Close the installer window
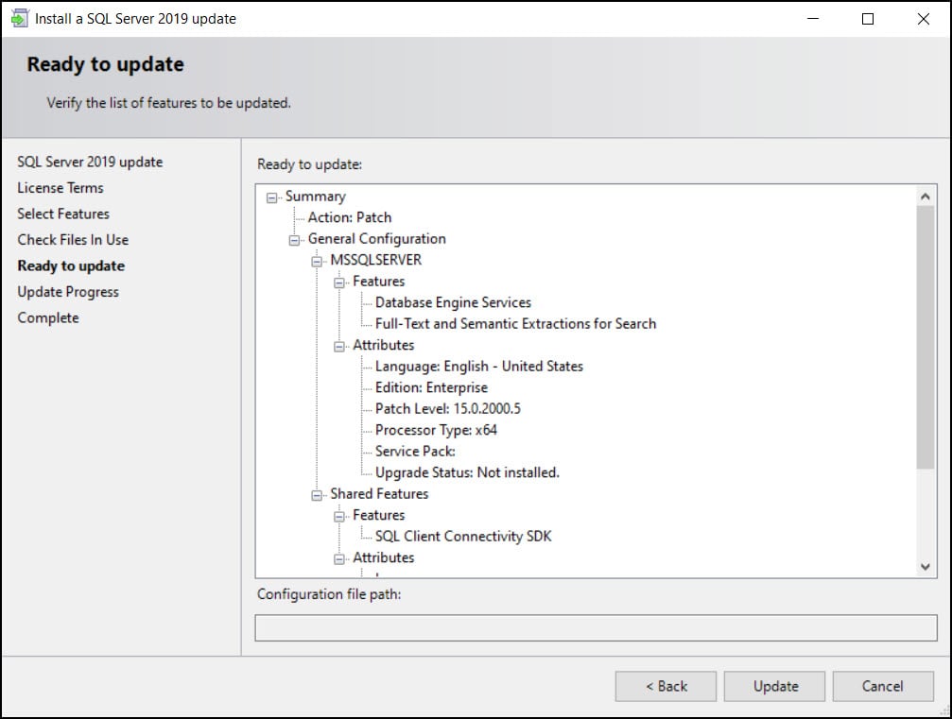 [924, 19]
